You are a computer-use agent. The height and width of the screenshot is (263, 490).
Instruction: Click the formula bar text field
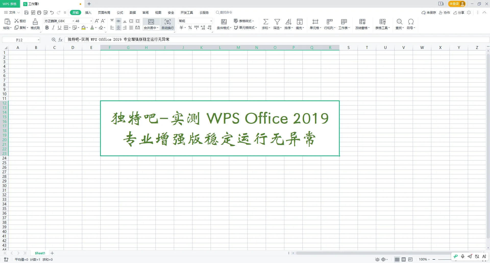coord(277,40)
